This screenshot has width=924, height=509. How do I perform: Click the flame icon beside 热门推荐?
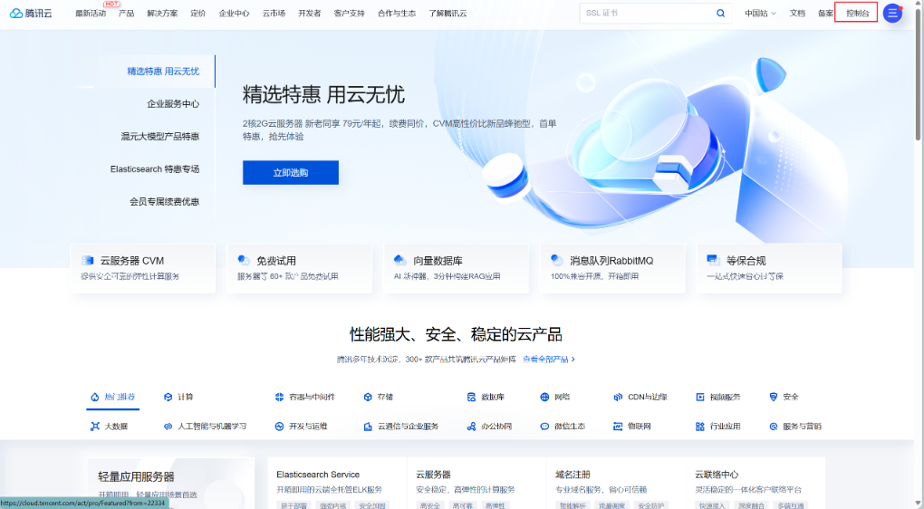click(95, 397)
